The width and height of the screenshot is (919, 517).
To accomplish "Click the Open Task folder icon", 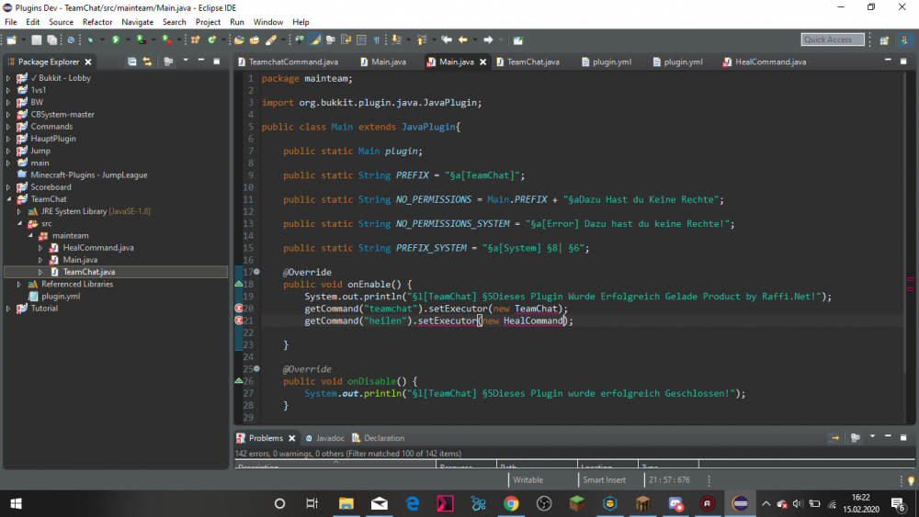I will 255,39.
